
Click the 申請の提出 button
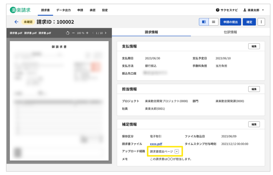pyautogui.click(x=230, y=22)
